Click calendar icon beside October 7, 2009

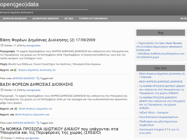pyautogui.click(x=2, y=138)
